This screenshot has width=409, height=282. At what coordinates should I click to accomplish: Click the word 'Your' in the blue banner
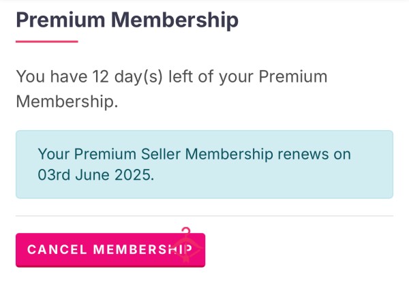(53, 154)
